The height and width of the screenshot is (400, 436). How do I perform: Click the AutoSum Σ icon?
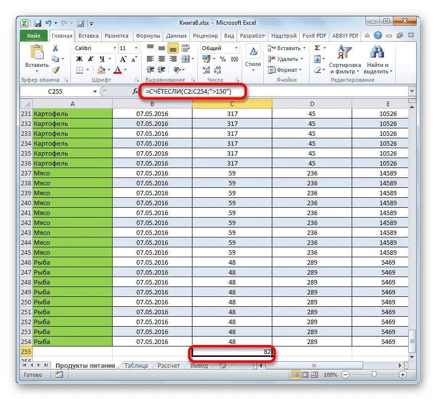317,48
